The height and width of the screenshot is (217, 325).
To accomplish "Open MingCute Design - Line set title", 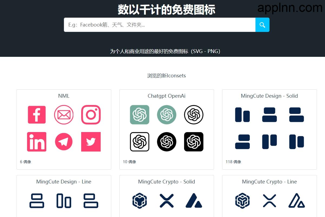I will (x=64, y=182).
